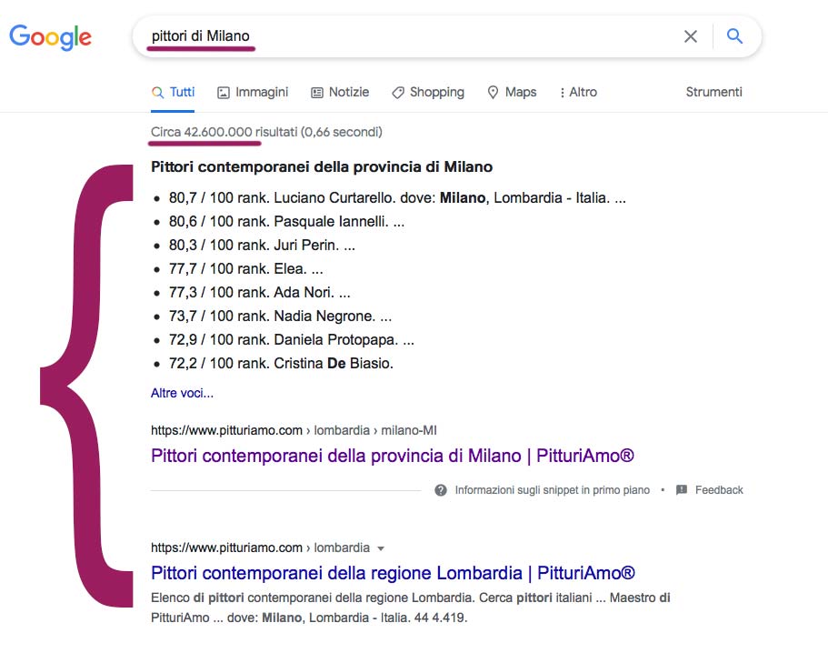
Task: Open Strumenti search tools
Action: [x=713, y=92]
